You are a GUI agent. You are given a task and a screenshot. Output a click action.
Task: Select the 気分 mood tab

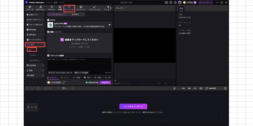[x=87, y=77]
